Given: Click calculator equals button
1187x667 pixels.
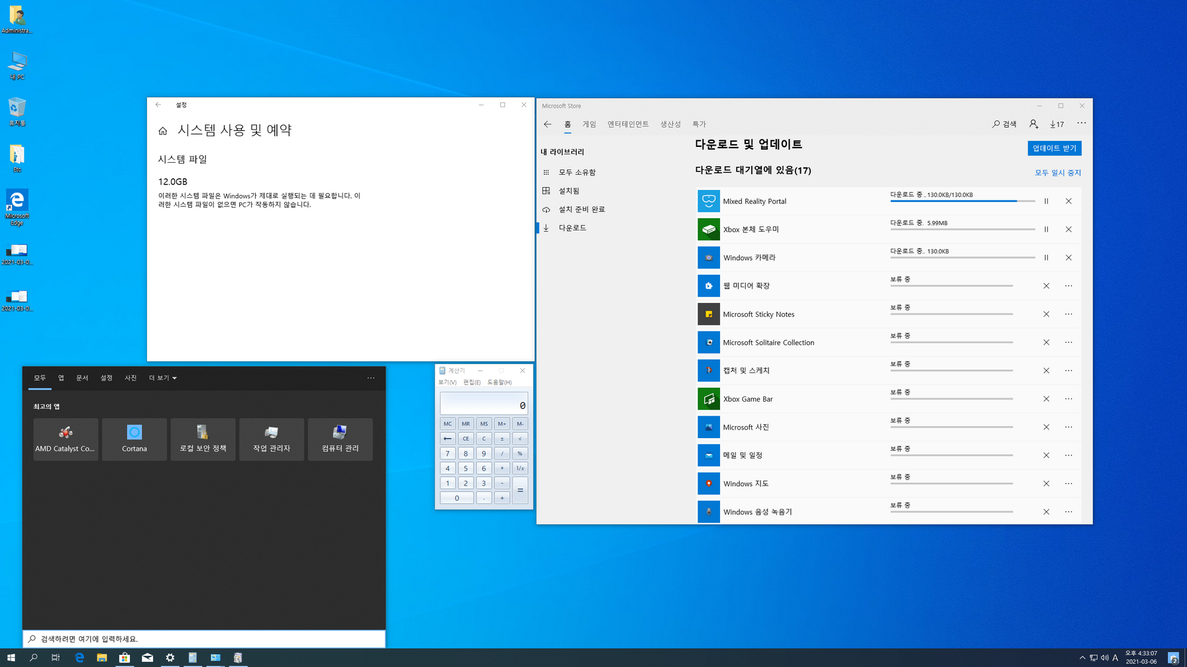Looking at the screenshot, I should point(520,490).
